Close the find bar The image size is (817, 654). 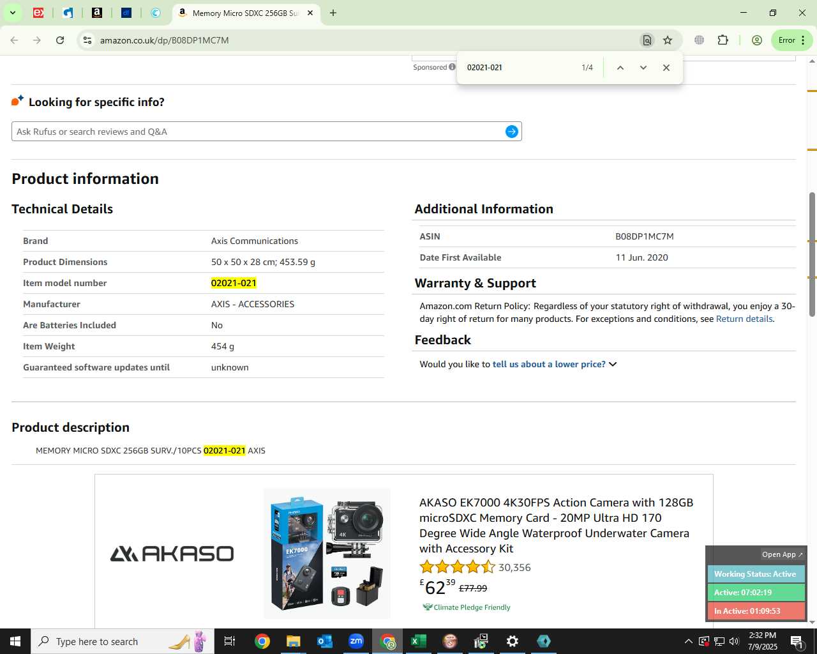pyautogui.click(x=666, y=68)
